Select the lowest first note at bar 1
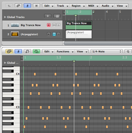The height and width of the screenshot is (133, 132). click(x=24, y=127)
